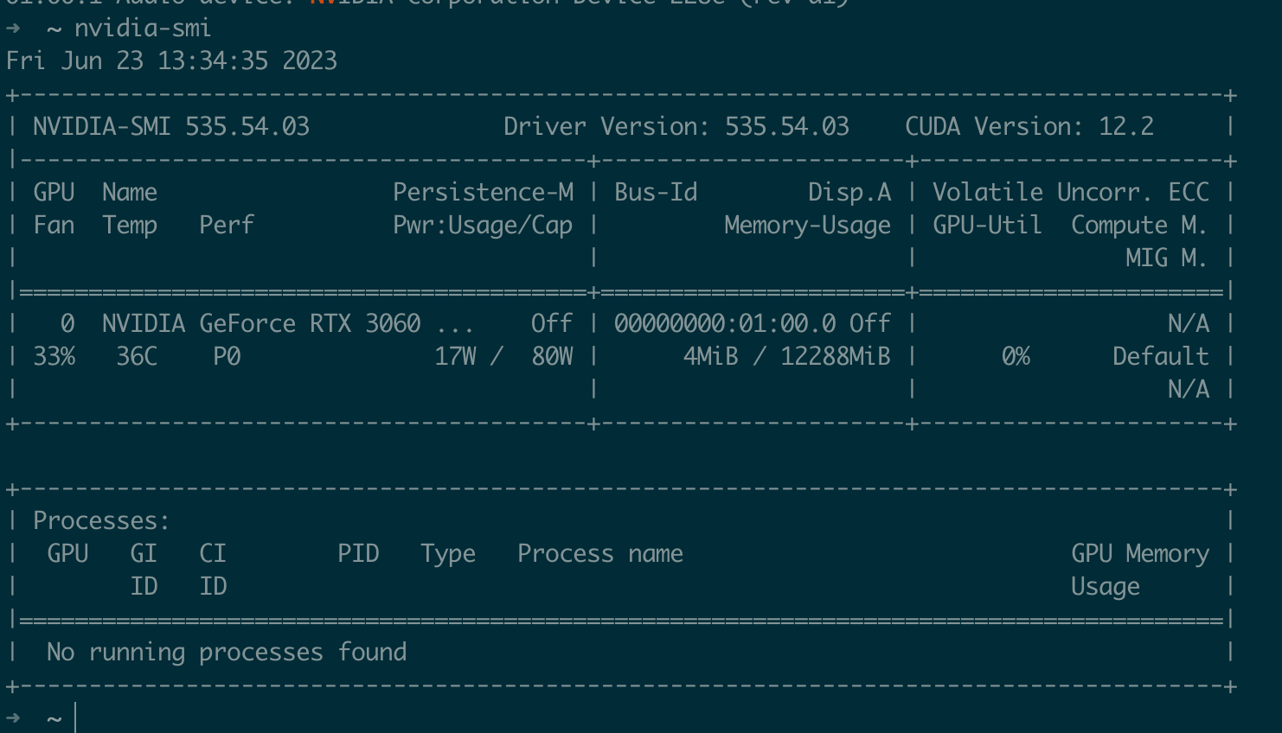Click the Bus-Id column header
The width and height of the screenshot is (1282, 733).
656,193
